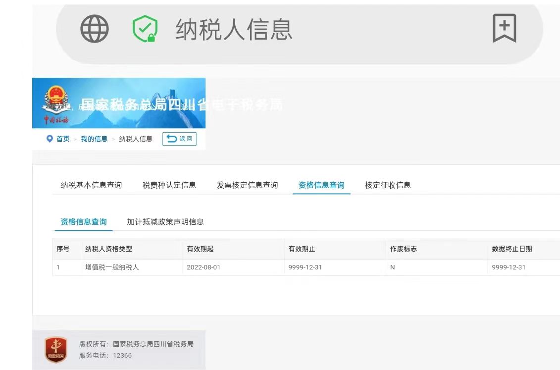560x370 pixels.
Task: Open the 税费种认定信息 tab
Action: pos(169,185)
